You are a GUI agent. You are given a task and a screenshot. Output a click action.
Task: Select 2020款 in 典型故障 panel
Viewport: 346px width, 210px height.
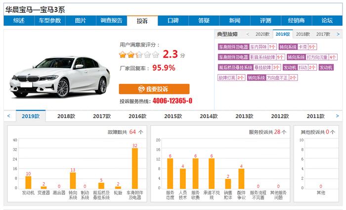(262, 34)
